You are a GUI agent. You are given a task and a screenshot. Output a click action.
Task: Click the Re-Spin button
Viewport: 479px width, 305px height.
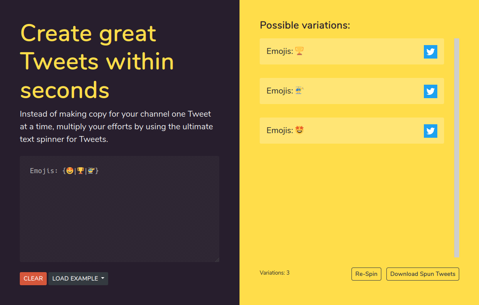[x=366, y=274]
